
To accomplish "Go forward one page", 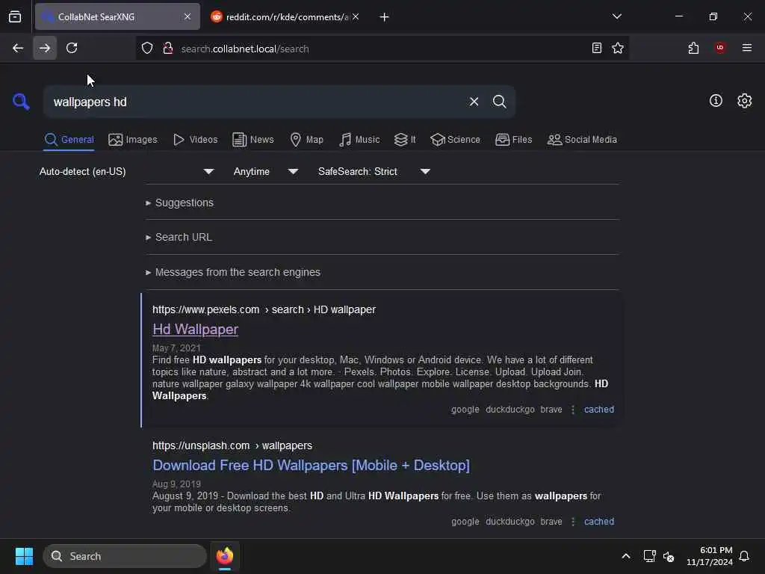I will coord(45,48).
